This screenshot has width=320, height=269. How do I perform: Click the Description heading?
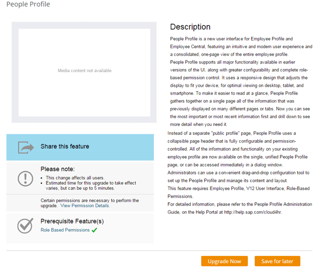pos(190,27)
